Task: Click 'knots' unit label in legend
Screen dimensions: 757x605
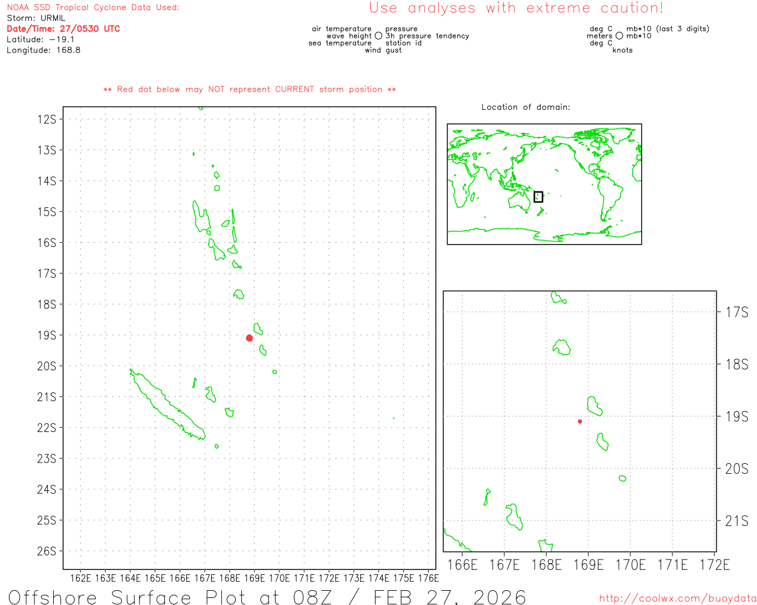Action: (623, 50)
